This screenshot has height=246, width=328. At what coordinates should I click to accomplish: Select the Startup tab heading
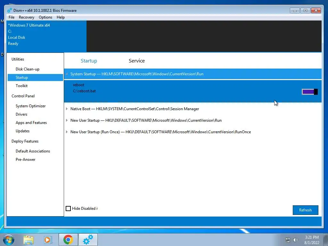pos(89,61)
